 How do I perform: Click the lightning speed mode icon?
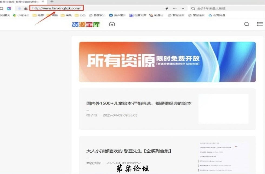pyautogui.click(x=167, y=8)
